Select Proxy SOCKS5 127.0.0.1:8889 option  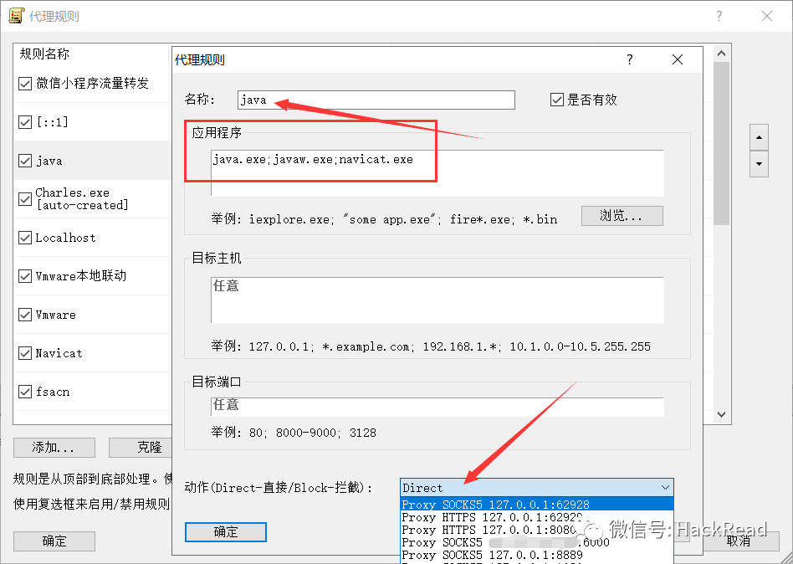536,555
